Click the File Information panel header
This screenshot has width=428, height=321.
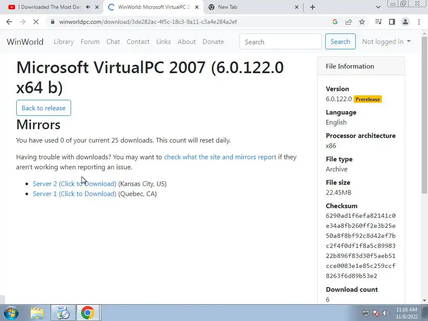pyautogui.click(x=361, y=66)
